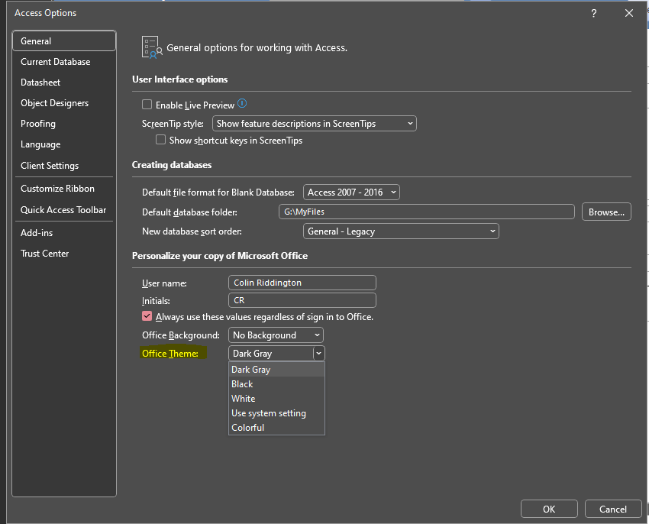Screen dimensions: 649x524
Task: Select the General category
Action: click(x=64, y=41)
